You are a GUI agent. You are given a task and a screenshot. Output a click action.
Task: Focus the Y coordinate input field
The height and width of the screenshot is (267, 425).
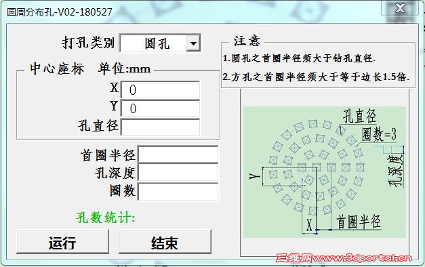(161, 108)
